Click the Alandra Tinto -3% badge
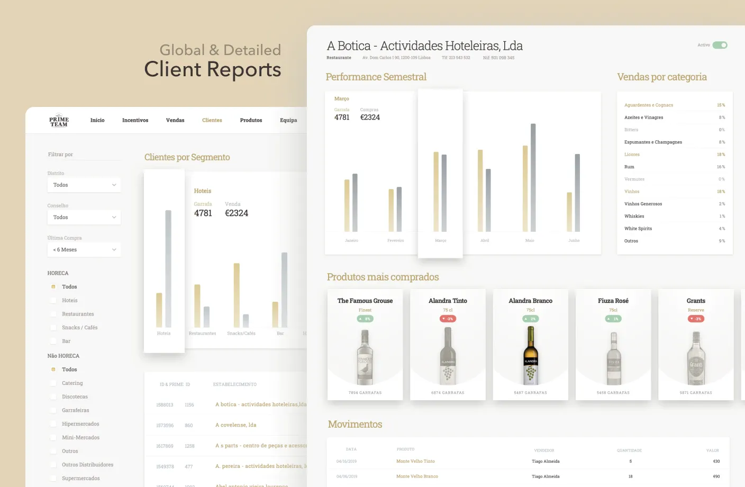The image size is (745, 487). (448, 319)
